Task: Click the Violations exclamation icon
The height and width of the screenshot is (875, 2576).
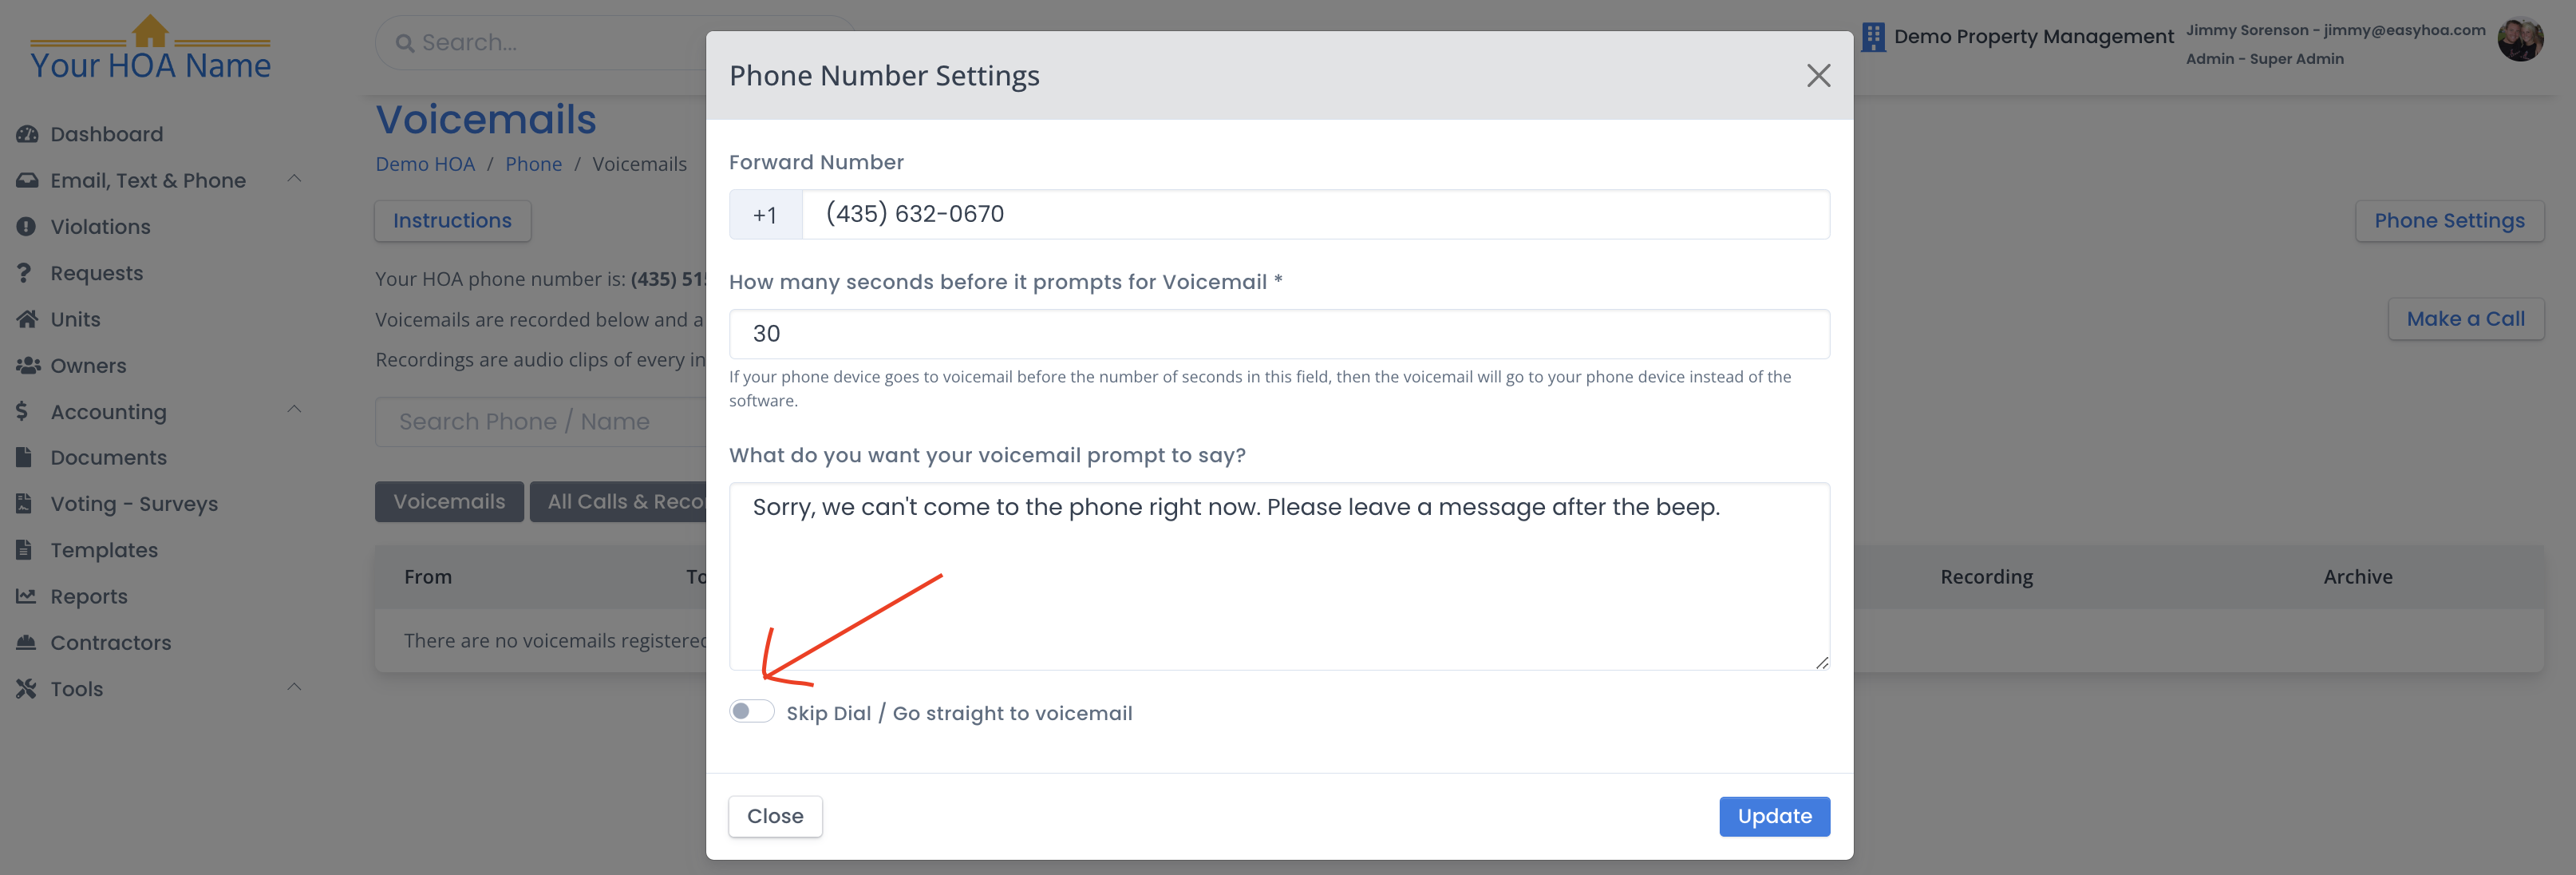Action: click(x=26, y=227)
